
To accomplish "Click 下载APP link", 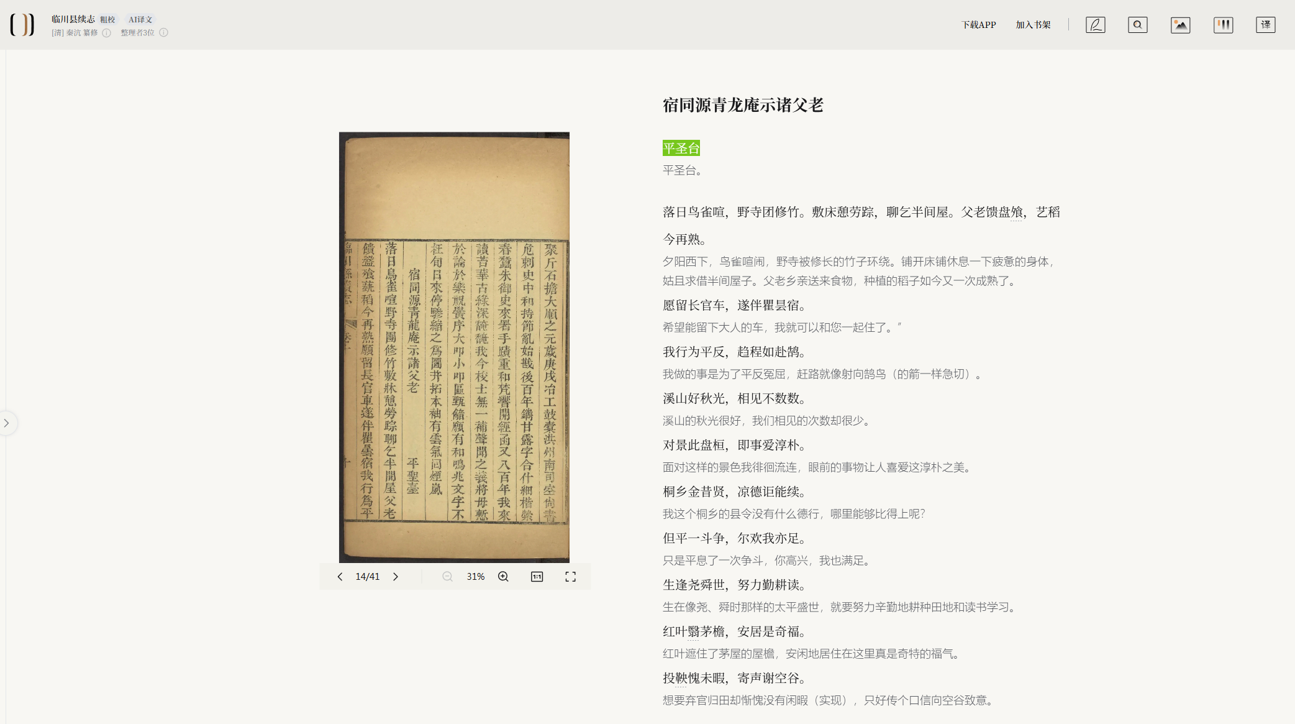I will point(978,25).
